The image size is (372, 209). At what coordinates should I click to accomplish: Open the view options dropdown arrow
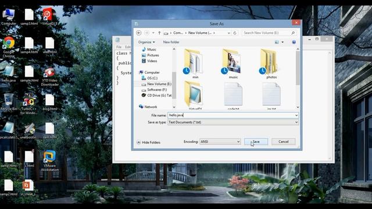[282, 42]
